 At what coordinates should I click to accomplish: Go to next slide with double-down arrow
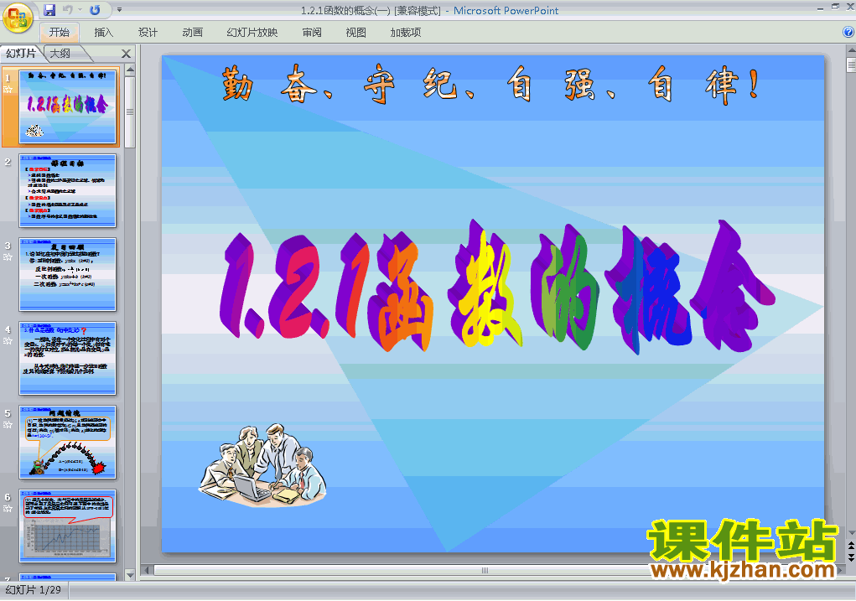[851, 557]
